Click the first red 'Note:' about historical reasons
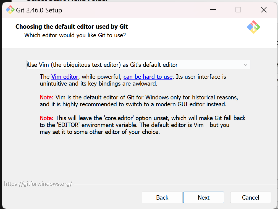278x209 pixels. coord(46,97)
